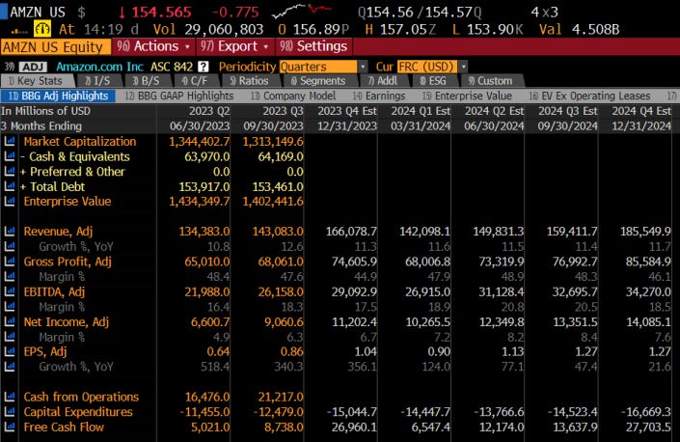This screenshot has height=442, width=680.
Task: Click the Revenue, Adj row label
Action: pyautogui.click(x=58, y=232)
